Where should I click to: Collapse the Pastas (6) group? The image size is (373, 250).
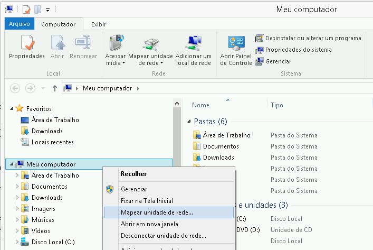click(189, 122)
